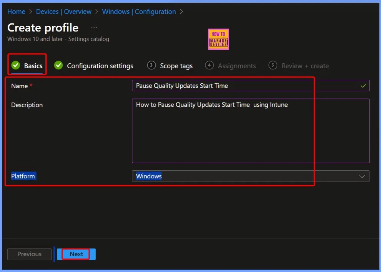Image resolution: width=381 pixels, height=272 pixels.
Task: Click the step 5 circle icon
Action: [x=273, y=65]
